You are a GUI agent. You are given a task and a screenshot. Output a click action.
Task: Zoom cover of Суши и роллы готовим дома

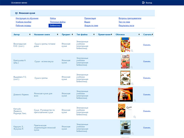coord(132,51)
